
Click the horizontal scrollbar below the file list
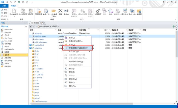[82, 104]
